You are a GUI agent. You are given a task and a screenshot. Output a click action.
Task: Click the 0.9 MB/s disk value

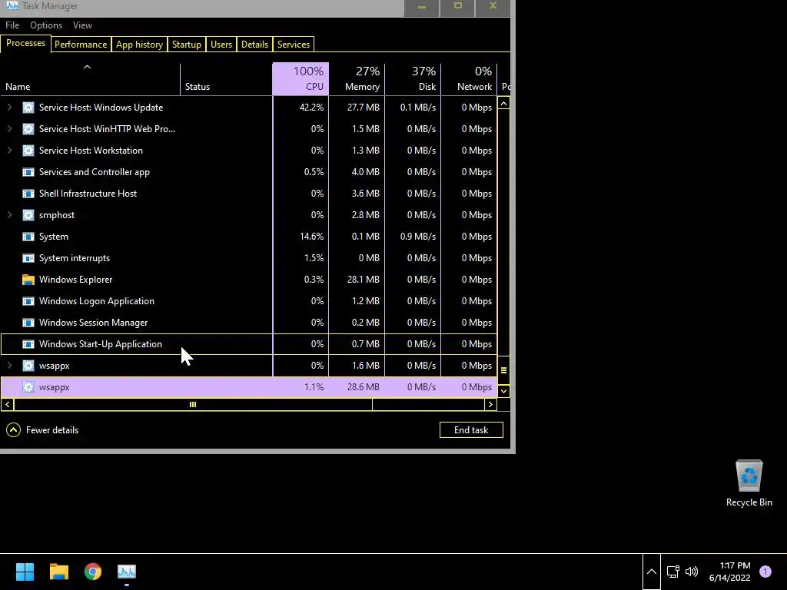(417, 237)
